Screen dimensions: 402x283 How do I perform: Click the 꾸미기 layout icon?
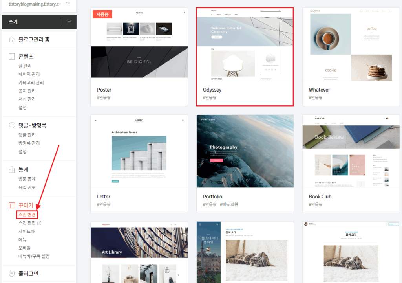pos(12,205)
